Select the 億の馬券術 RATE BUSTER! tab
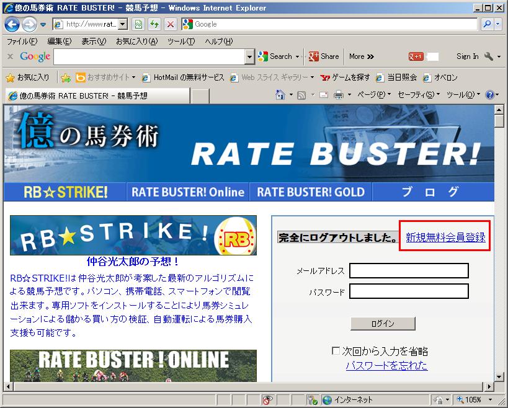508x408 pixels. click(97, 96)
